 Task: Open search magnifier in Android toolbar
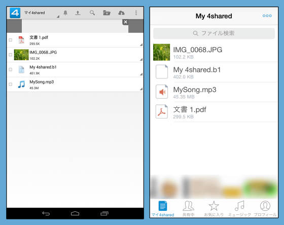click(92, 13)
